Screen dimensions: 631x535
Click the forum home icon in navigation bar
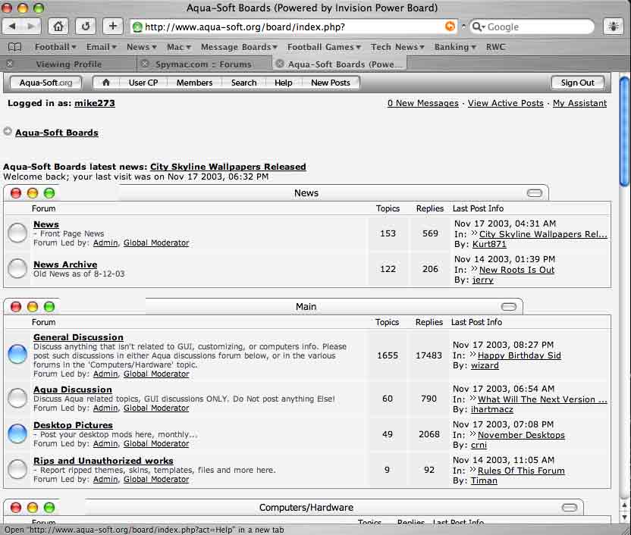coord(106,83)
